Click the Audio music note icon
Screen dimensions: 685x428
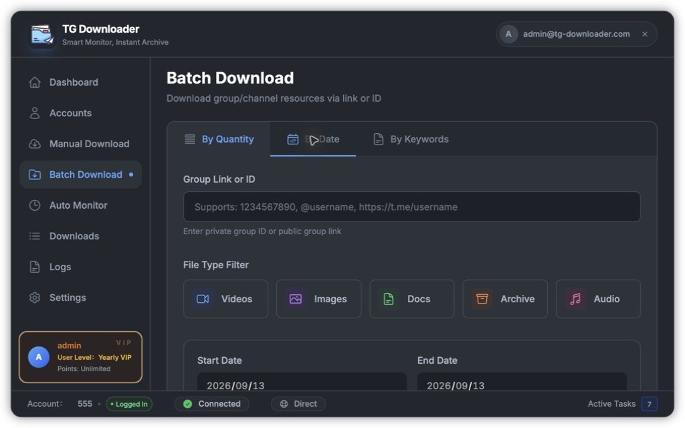[575, 299]
